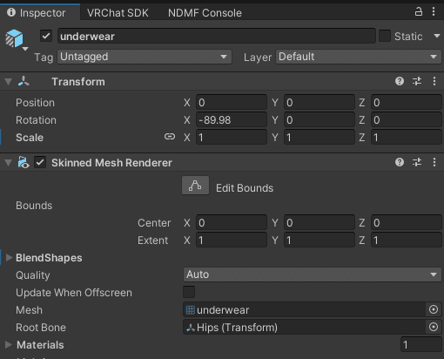This screenshot has width=444, height=359.
Task: Collapse the Skinned Mesh Renderer foldout
Action: [x=8, y=163]
